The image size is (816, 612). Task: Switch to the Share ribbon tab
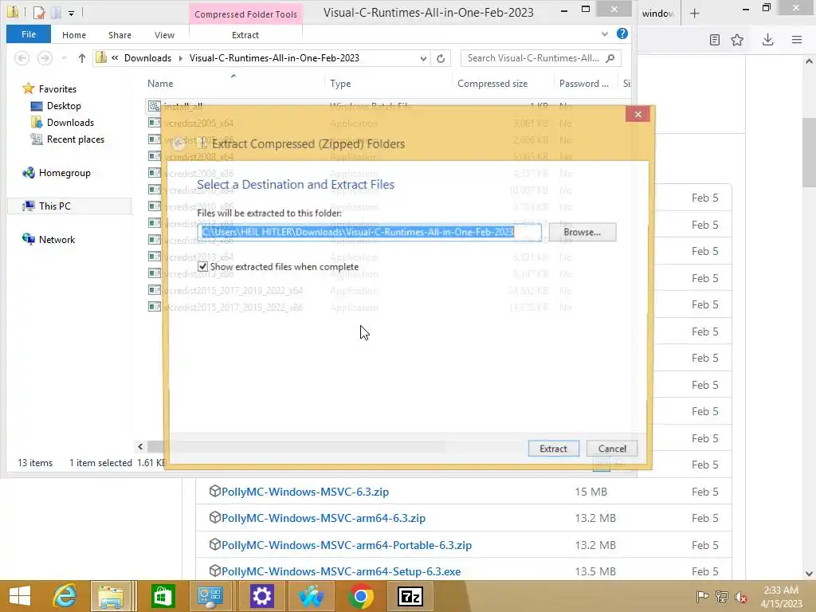click(x=120, y=35)
